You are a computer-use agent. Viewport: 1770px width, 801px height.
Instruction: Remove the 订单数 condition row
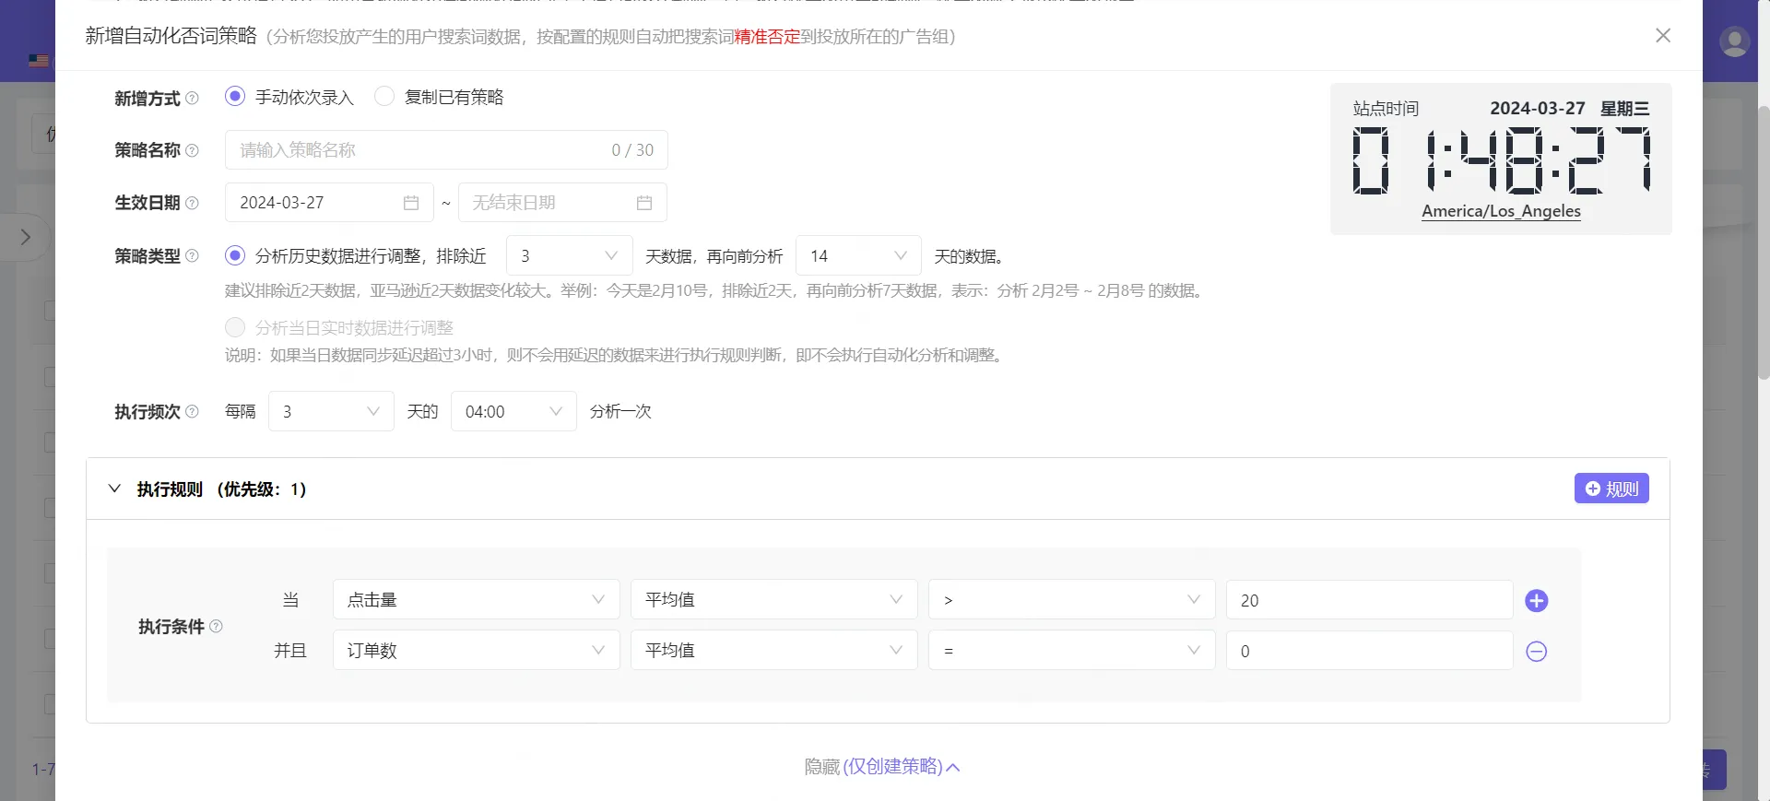(x=1536, y=652)
